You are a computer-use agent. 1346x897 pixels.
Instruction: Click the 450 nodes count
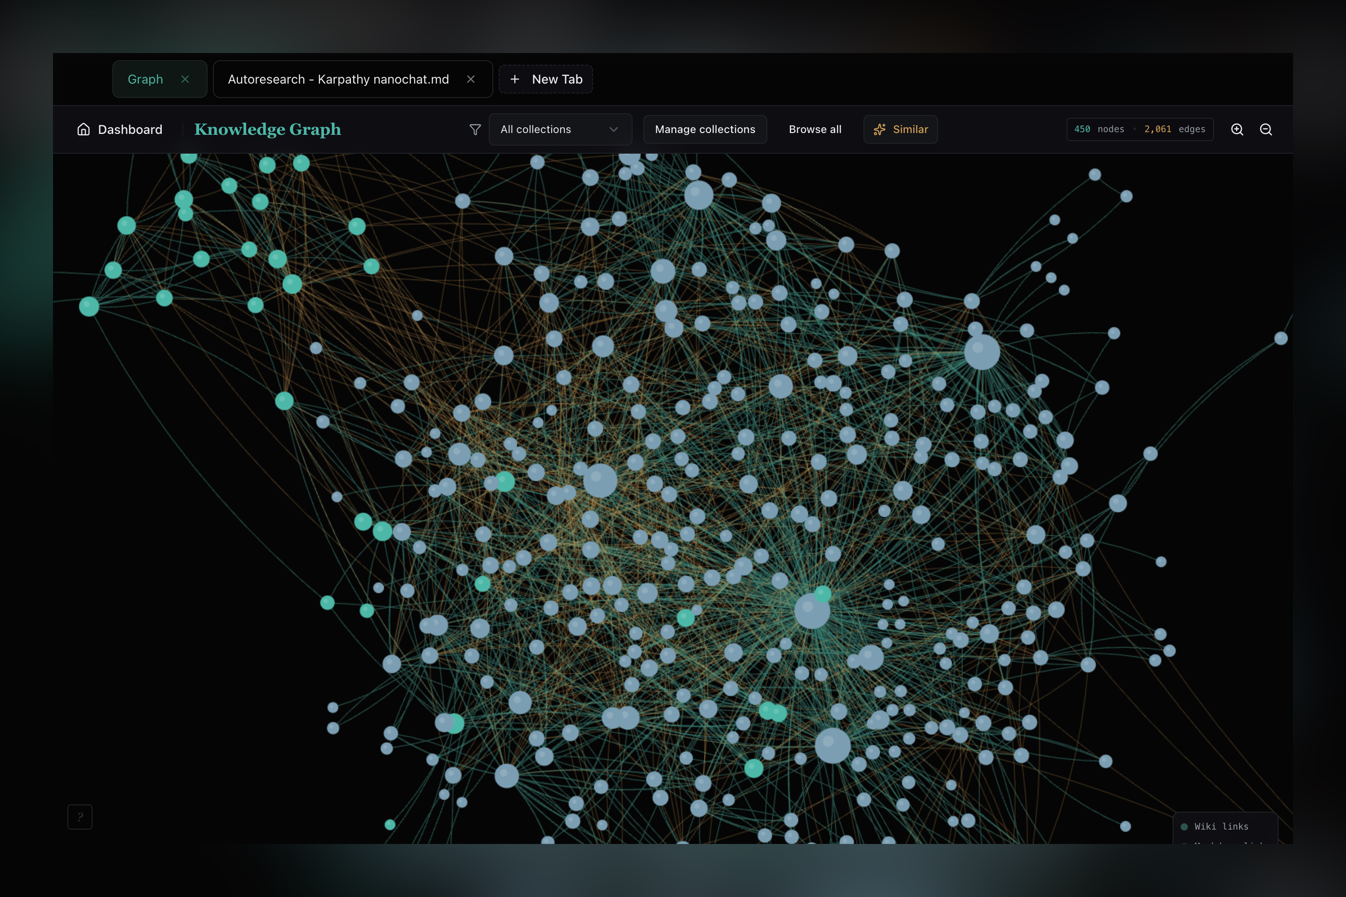pos(1099,129)
